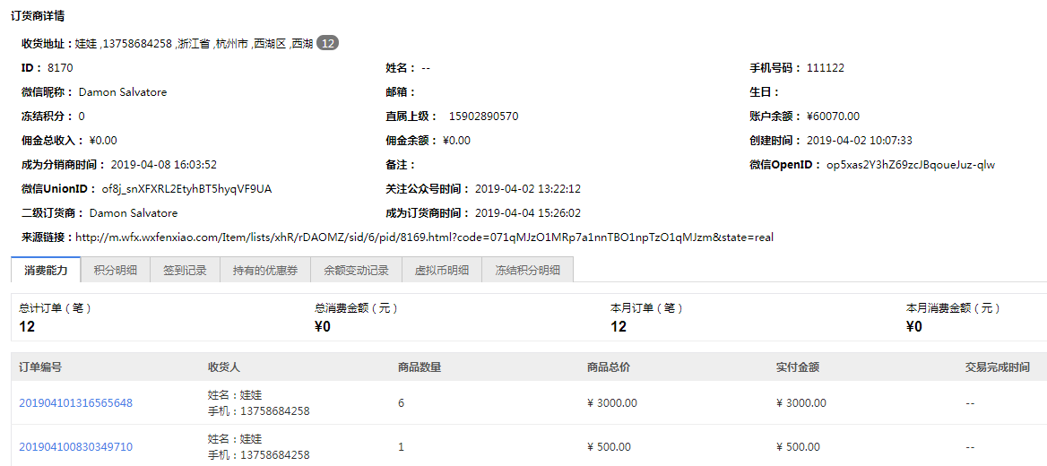This screenshot has height=466, width=1047.
Task: Click the 交易完成时间 column header
Action: click(x=997, y=367)
